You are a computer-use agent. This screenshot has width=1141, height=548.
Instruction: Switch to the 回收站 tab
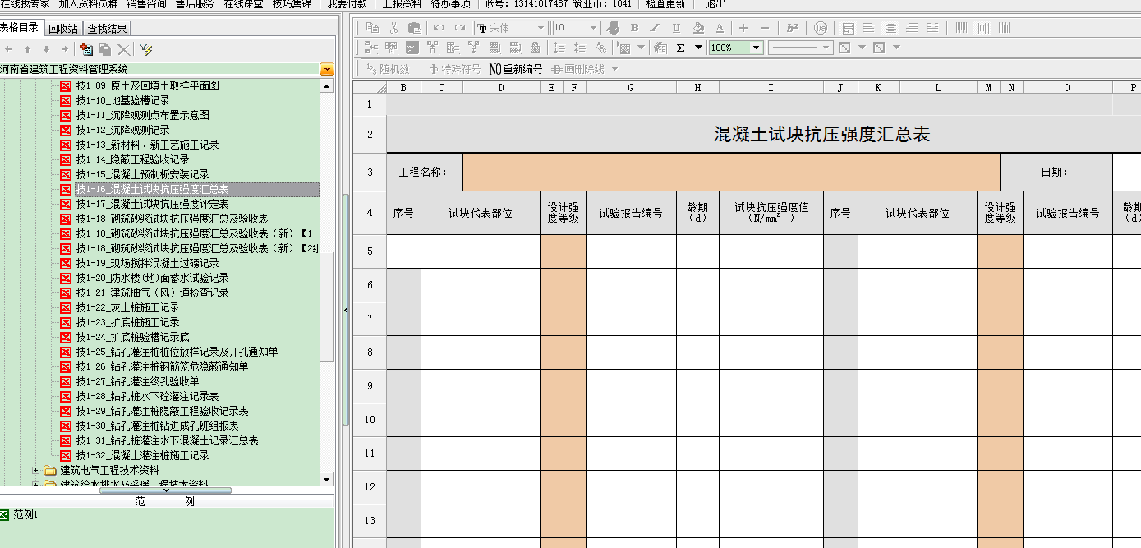tap(63, 29)
